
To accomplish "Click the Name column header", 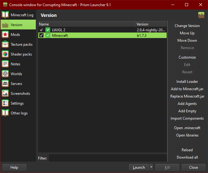I will pos(87,24).
